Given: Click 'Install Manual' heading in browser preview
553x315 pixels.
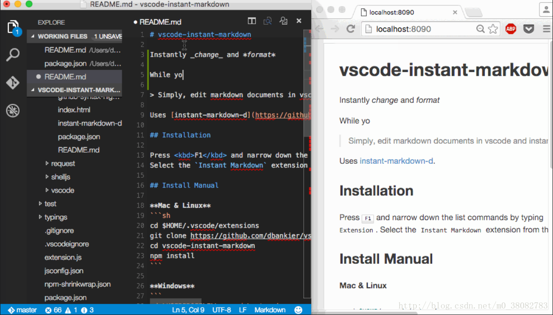Looking at the screenshot, I should coord(386,259).
